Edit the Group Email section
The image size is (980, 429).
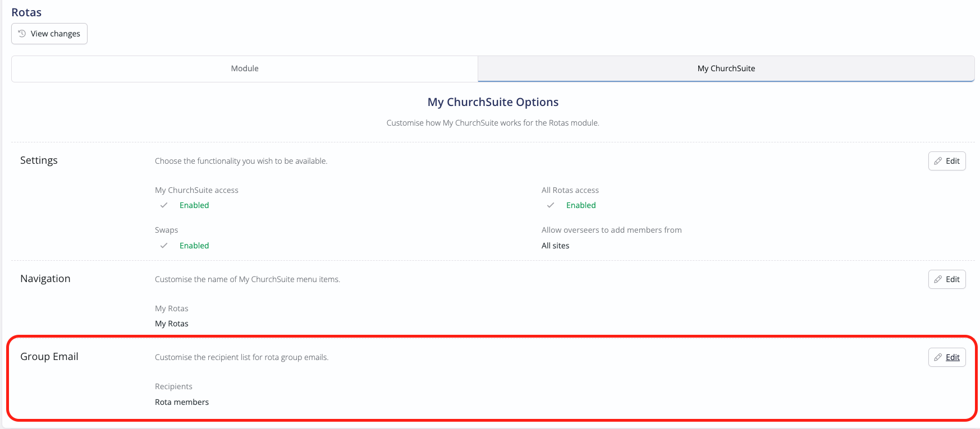947,357
